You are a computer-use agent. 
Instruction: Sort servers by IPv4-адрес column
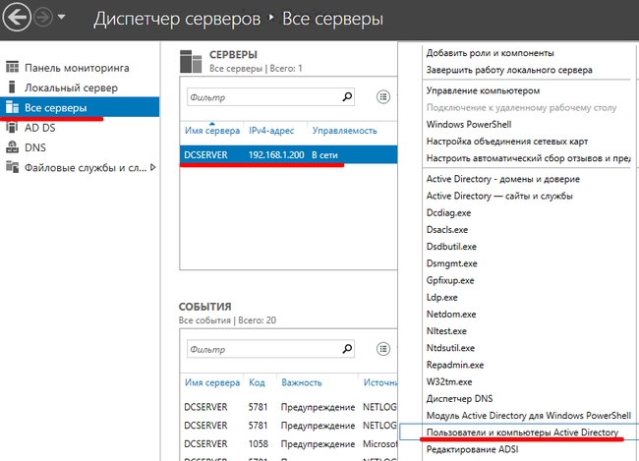pos(271,131)
